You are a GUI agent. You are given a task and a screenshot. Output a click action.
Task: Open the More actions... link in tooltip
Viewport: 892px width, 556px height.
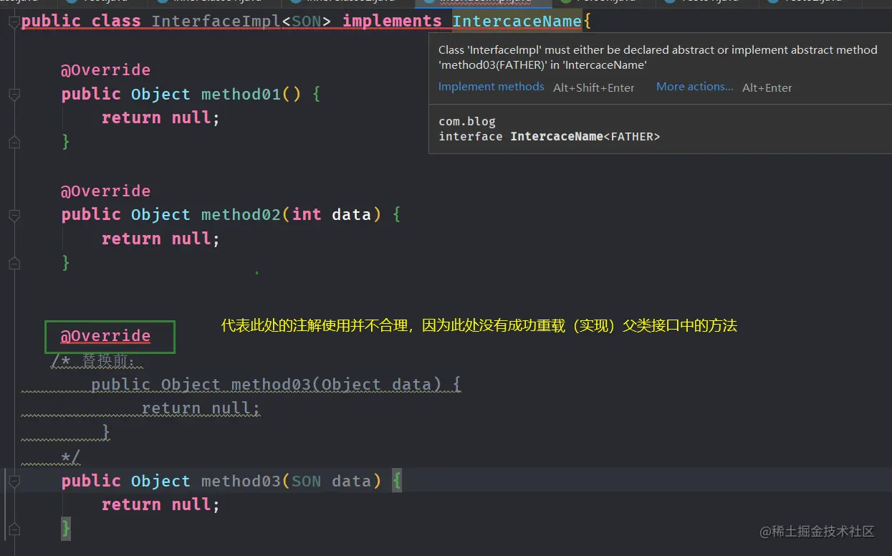[695, 87]
